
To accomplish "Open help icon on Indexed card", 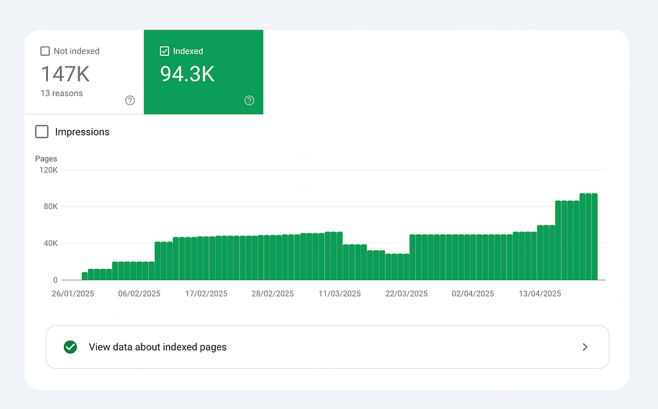I will pyautogui.click(x=249, y=100).
